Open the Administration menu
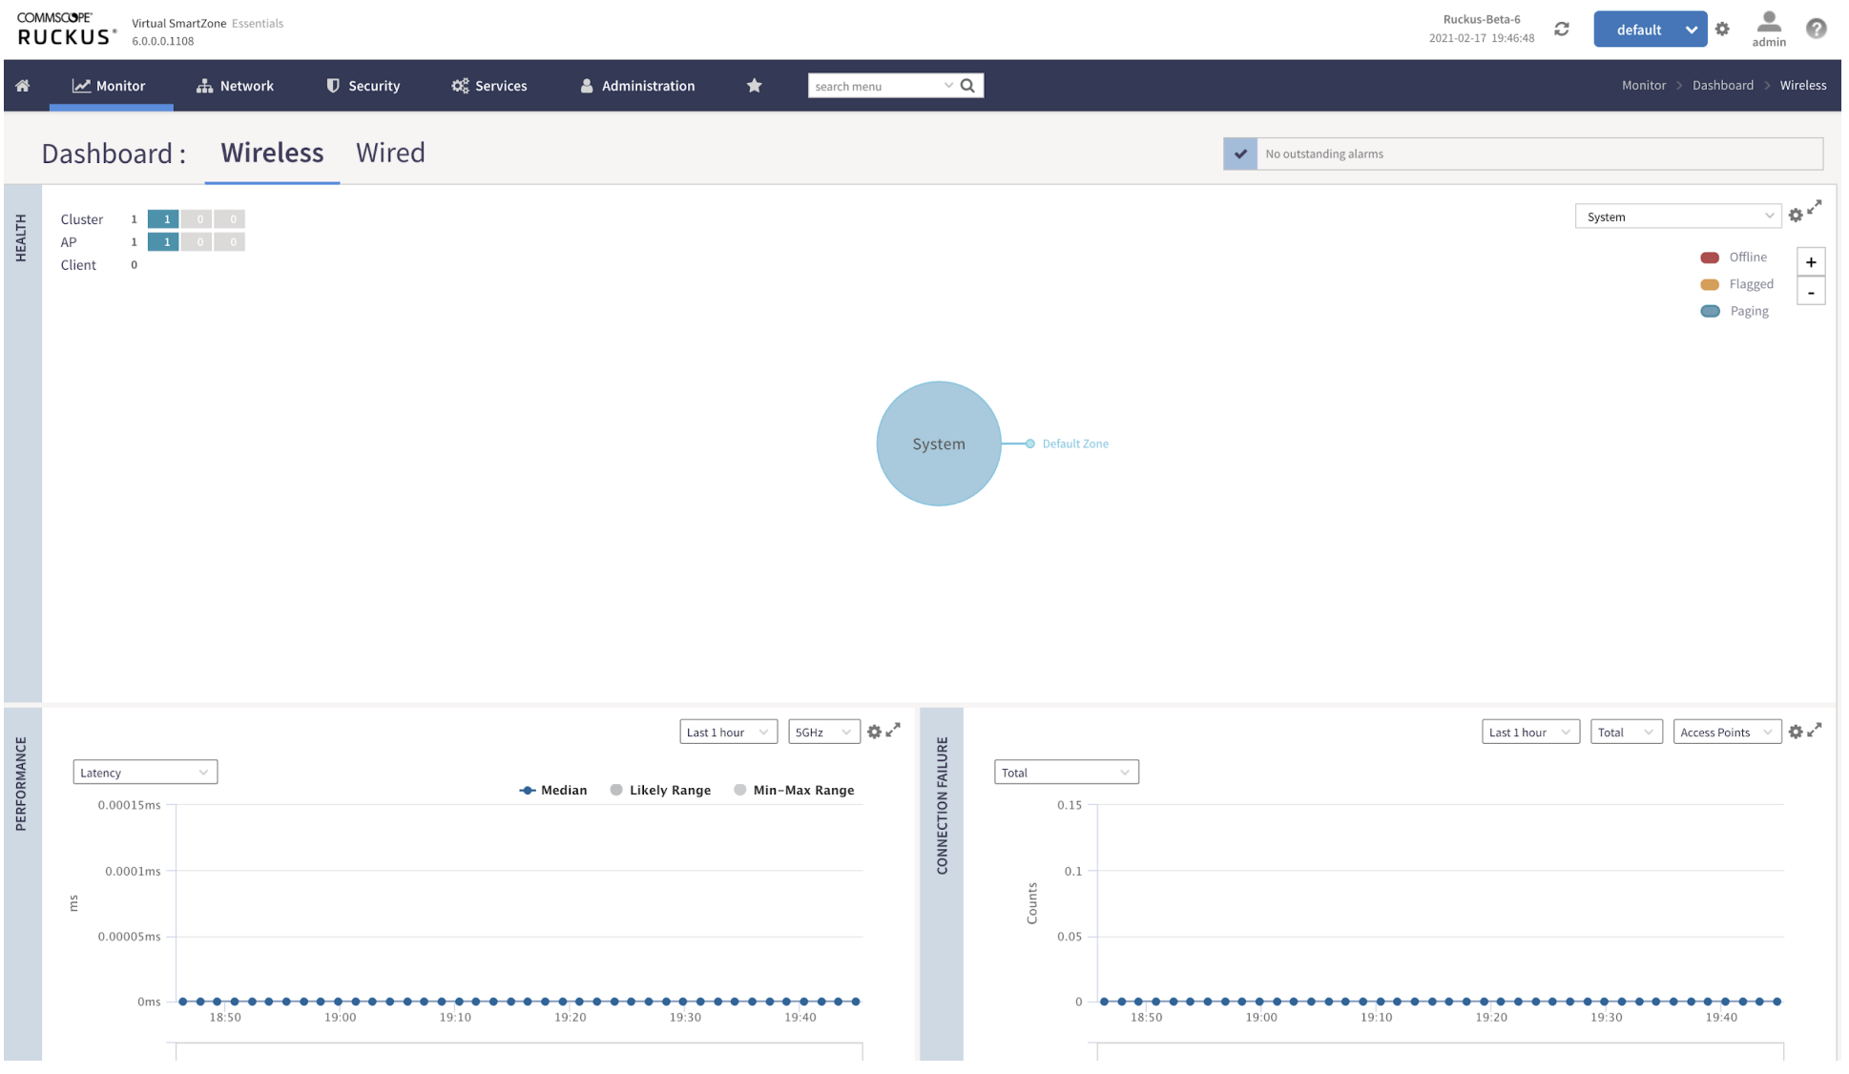 point(637,86)
